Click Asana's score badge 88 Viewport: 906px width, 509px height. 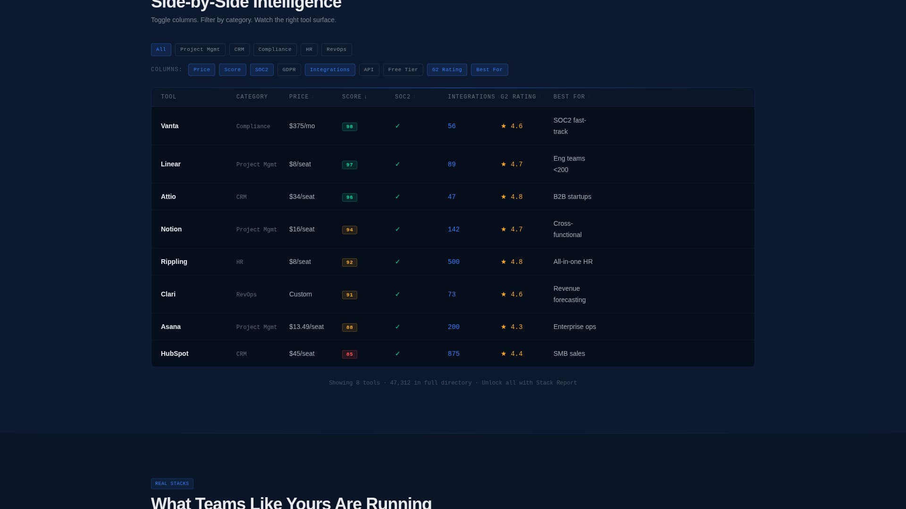click(x=350, y=328)
